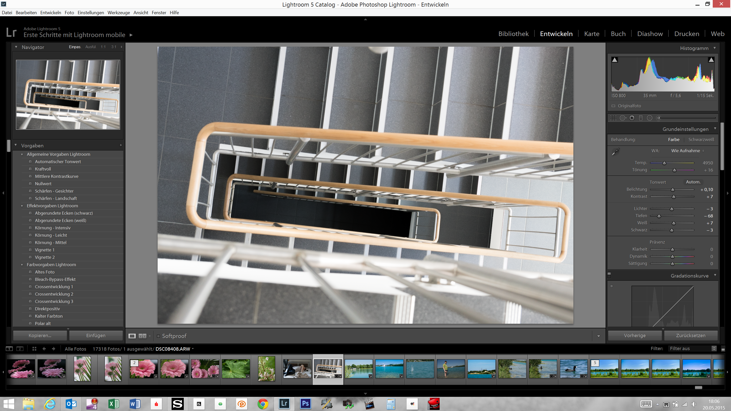
Task: Collapse the Effektvorgaben Lightroom preset group
Action: pyautogui.click(x=23, y=206)
